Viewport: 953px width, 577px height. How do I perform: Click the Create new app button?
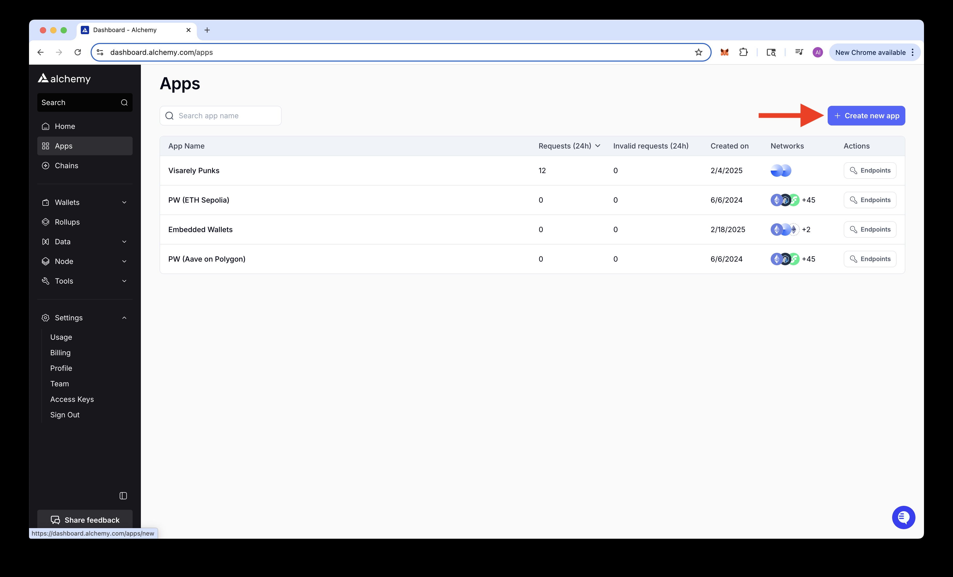(x=866, y=116)
